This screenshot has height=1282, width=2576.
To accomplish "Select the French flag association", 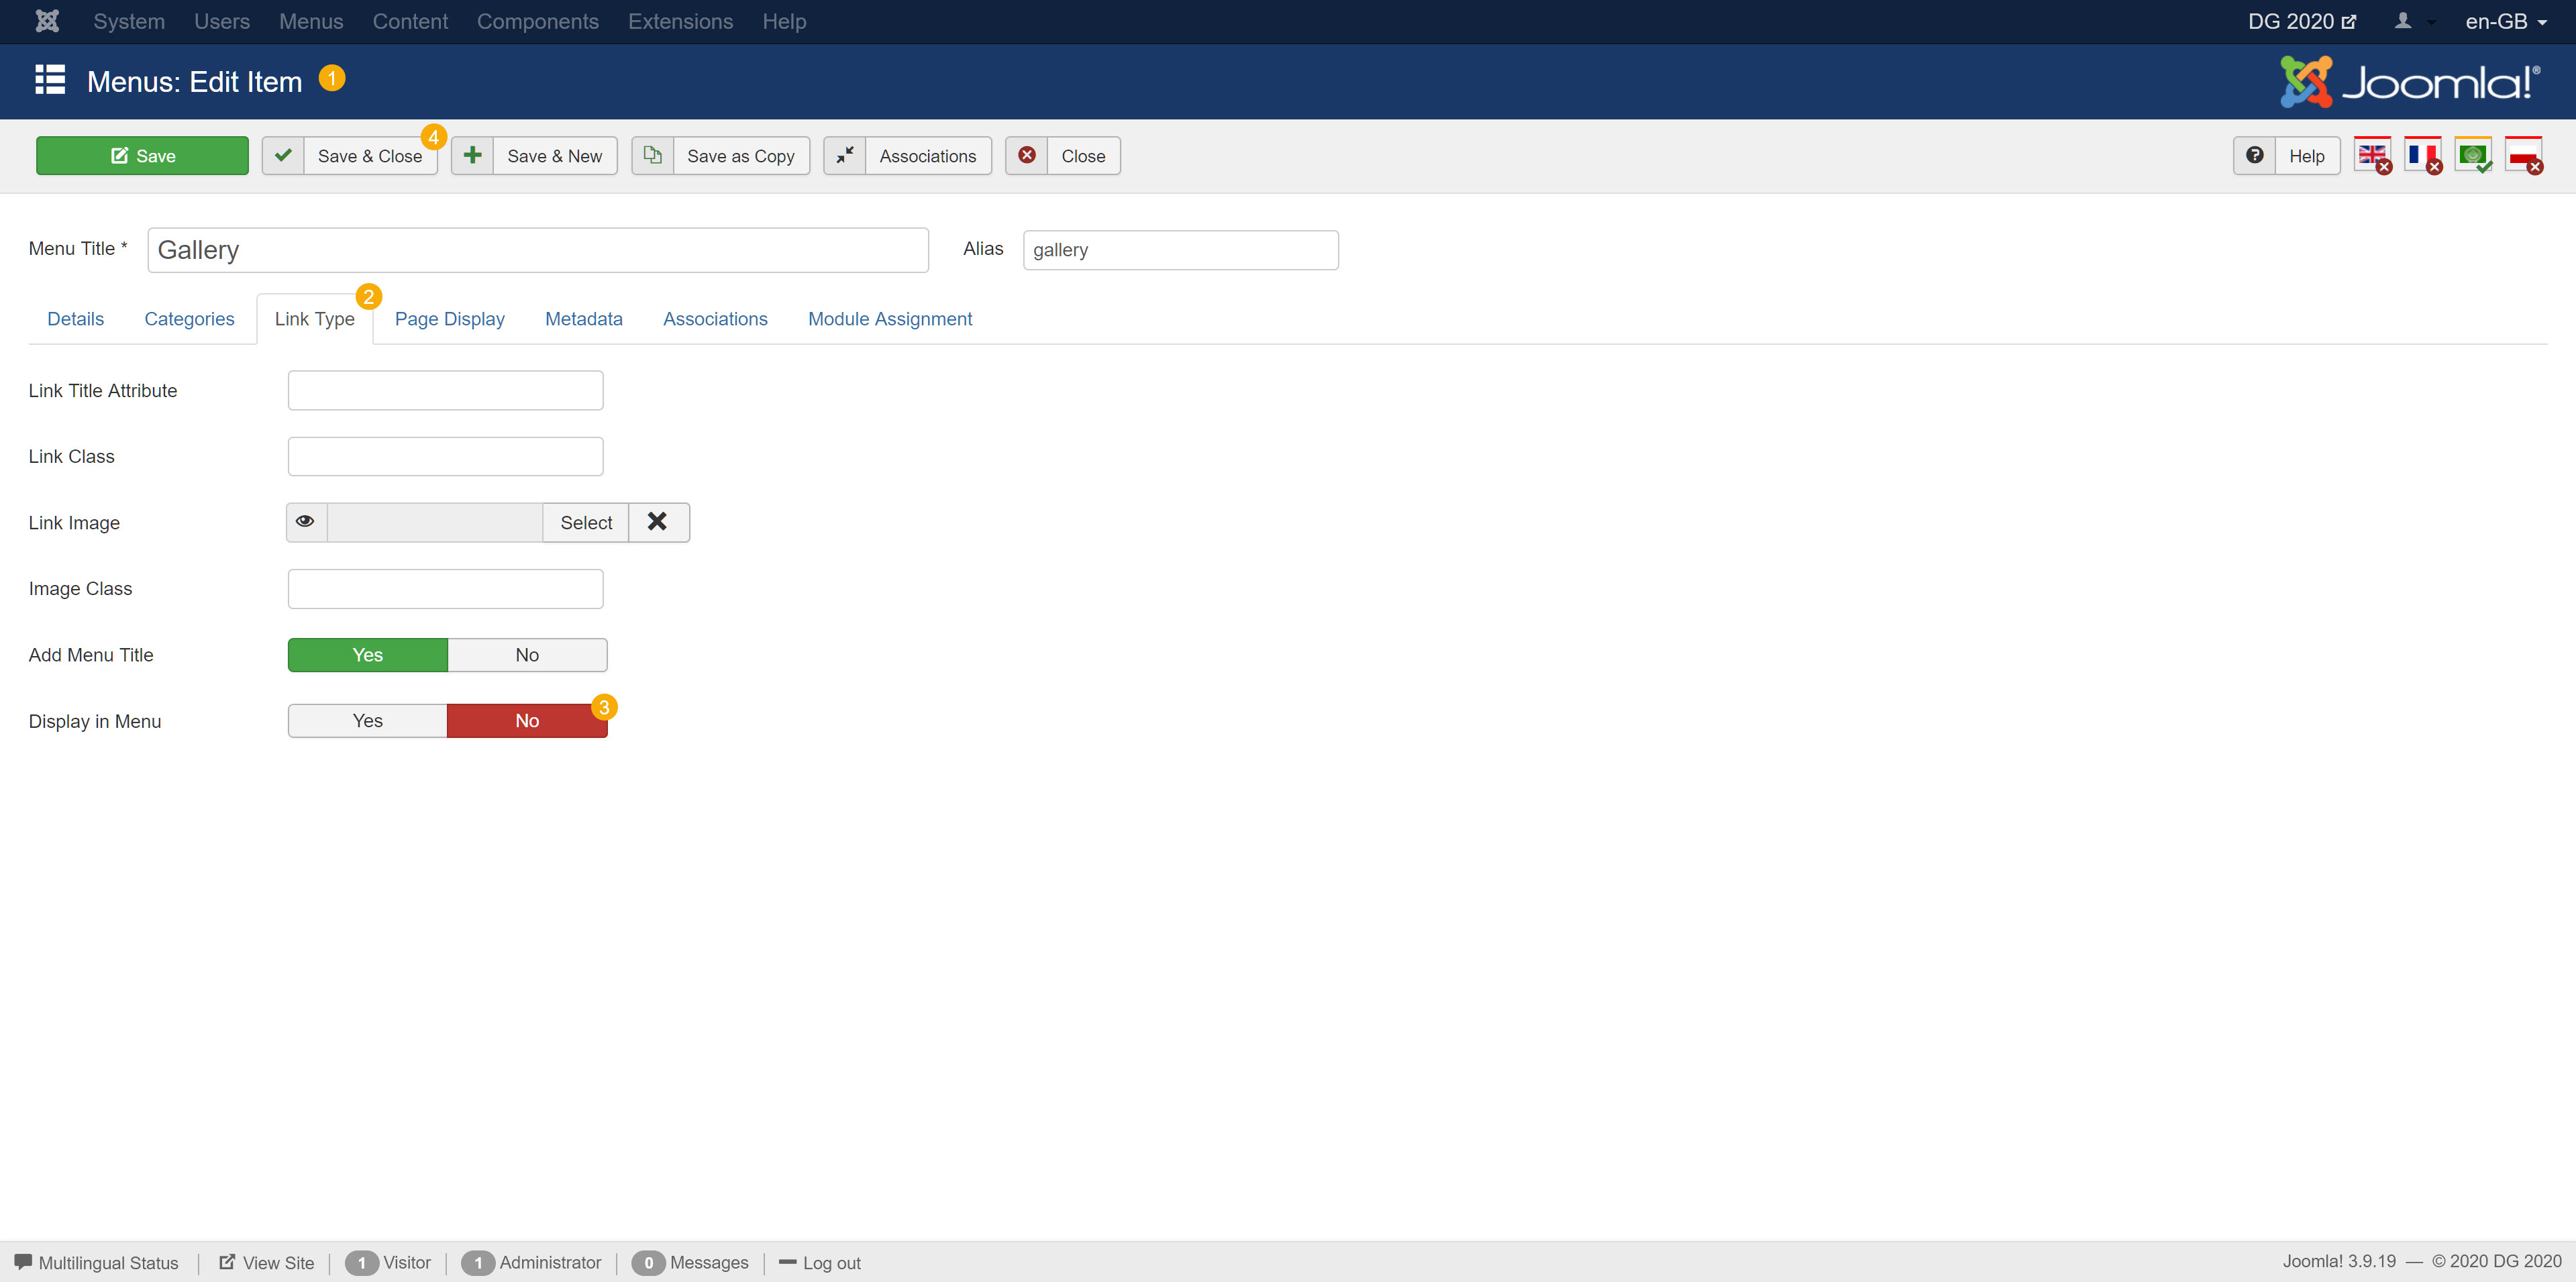I will point(2423,156).
